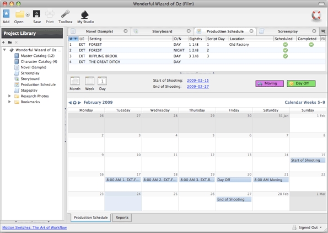
Task: Sort by the # column header
Action: pyautogui.click(x=73, y=39)
